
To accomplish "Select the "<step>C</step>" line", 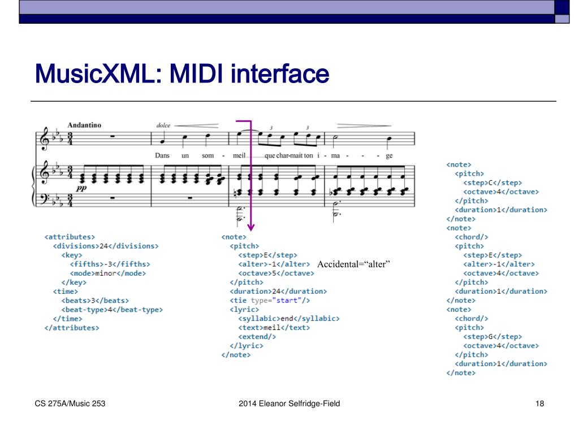I will click(x=492, y=183).
